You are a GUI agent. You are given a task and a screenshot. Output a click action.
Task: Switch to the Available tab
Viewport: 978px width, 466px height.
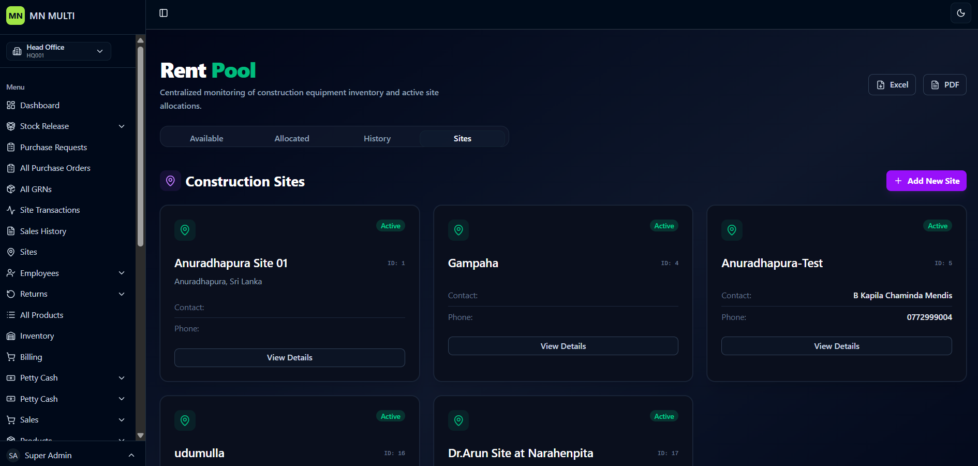[206, 138]
